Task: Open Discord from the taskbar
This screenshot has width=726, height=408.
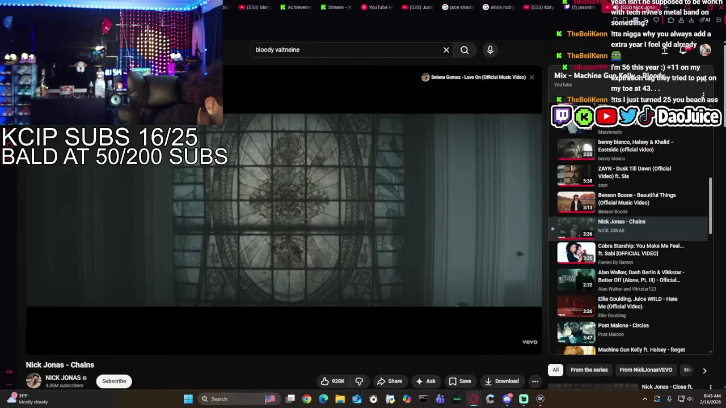Action: [507, 399]
